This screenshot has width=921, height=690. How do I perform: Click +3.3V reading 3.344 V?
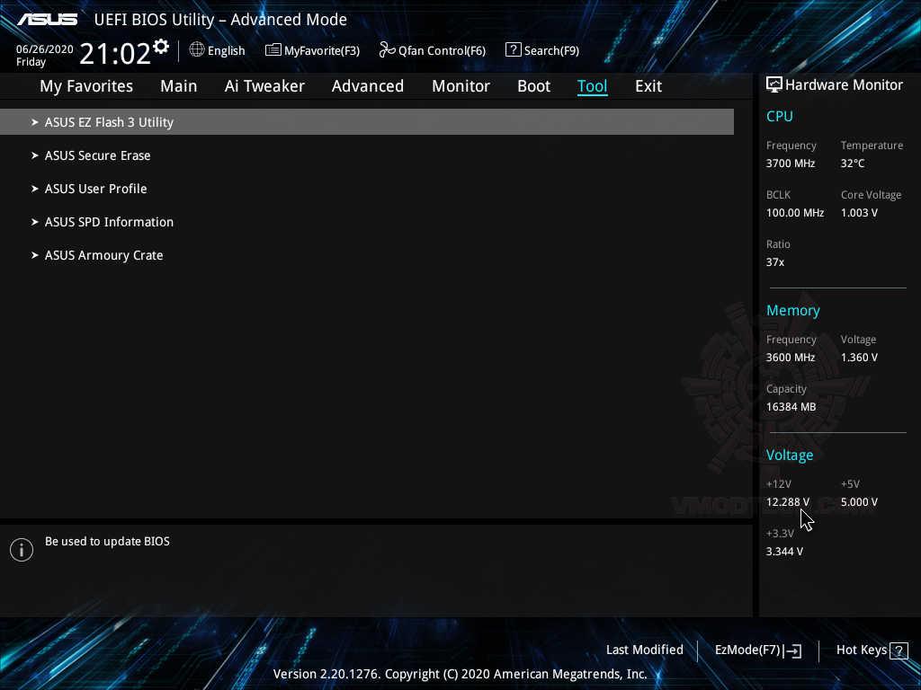tap(784, 552)
